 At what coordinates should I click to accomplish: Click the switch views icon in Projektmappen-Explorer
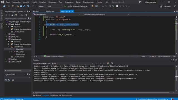point(16,15)
